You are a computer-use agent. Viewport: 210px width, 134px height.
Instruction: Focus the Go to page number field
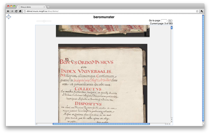(164, 21)
